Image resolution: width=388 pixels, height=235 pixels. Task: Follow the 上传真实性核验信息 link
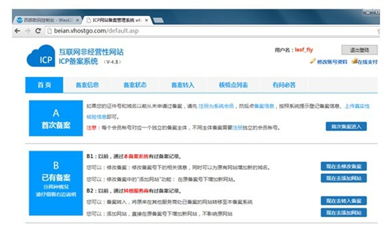tap(357, 106)
